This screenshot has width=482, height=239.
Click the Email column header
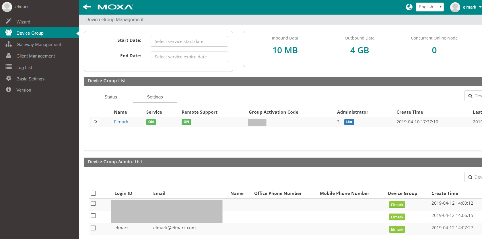(159, 193)
